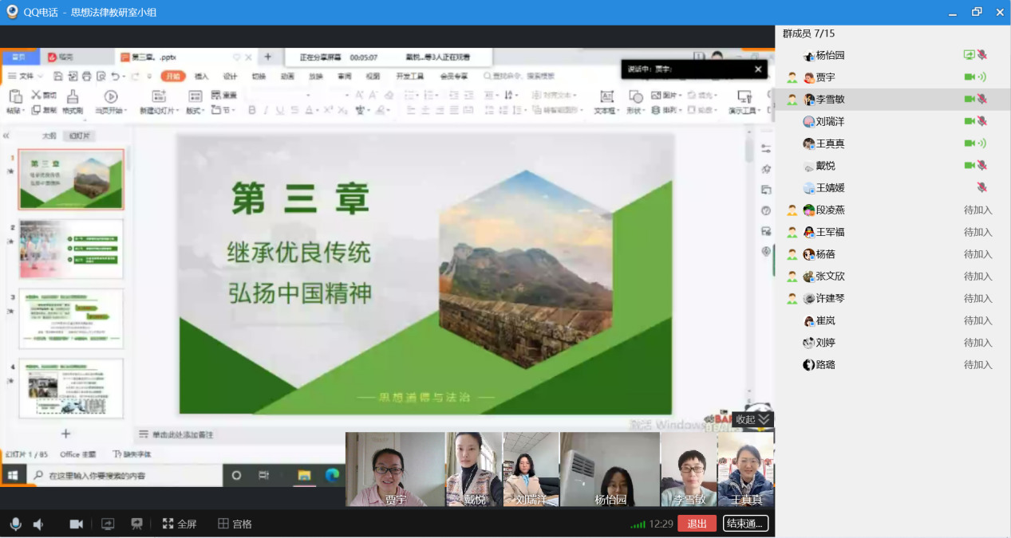Select slide 4 thumbnail in slide panel
The width and height of the screenshot is (1011, 538).
pos(72,388)
